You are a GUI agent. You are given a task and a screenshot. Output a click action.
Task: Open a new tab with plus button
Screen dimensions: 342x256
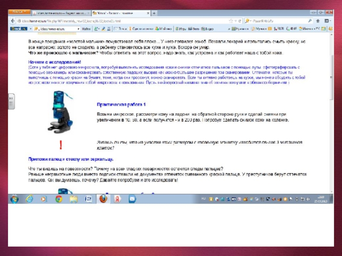[154, 13]
